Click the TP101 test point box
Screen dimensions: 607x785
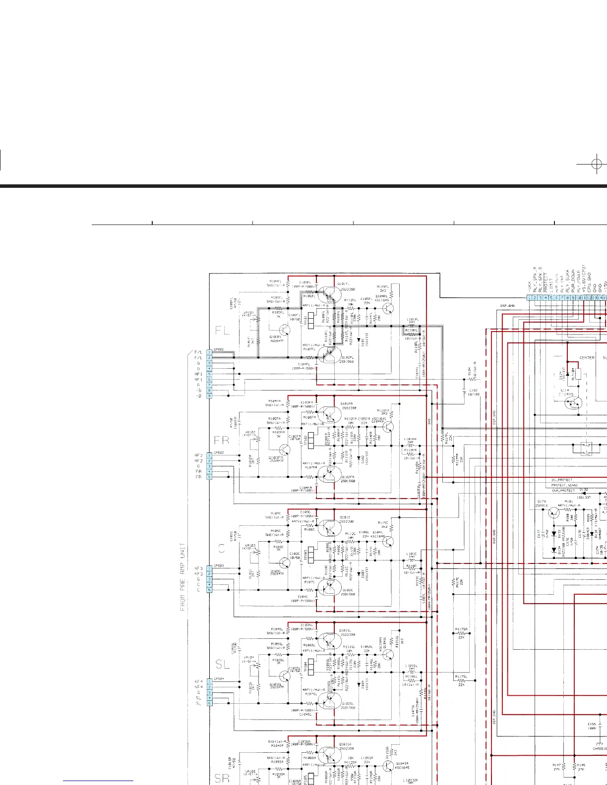(311, 320)
